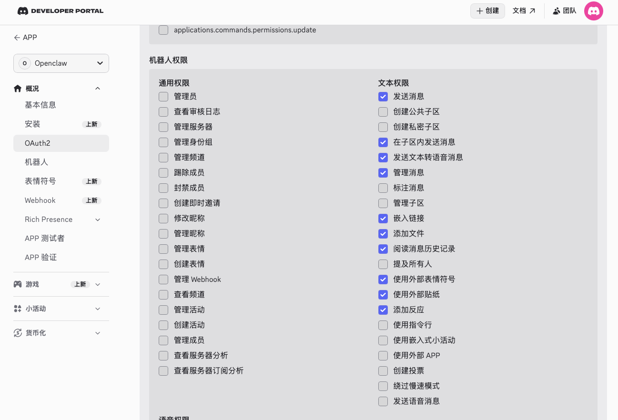This screenshot has height=420, width=618.
Task: Open the 基本信息 sidebar page
Action: coord(41,105)
